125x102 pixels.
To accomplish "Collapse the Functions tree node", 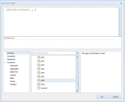I will [x=5, y=62].
